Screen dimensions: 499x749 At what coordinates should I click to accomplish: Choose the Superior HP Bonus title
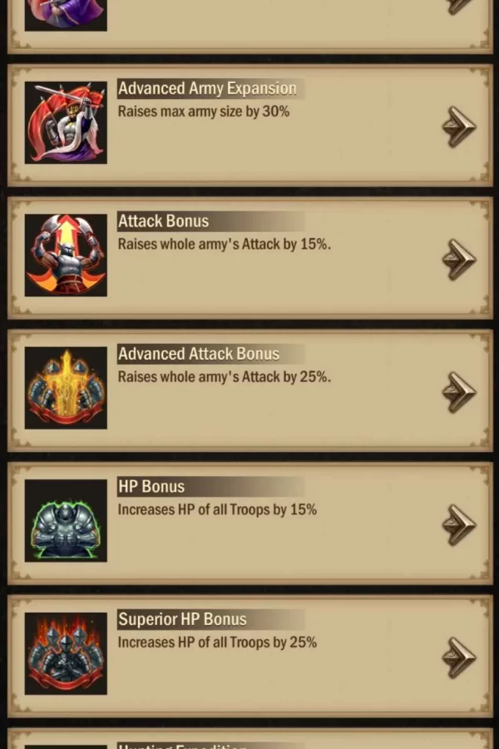(182, 619)
